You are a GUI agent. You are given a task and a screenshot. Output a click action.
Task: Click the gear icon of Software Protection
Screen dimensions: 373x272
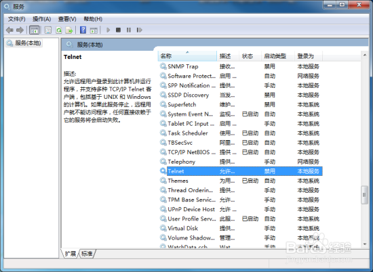pos(163,76)
